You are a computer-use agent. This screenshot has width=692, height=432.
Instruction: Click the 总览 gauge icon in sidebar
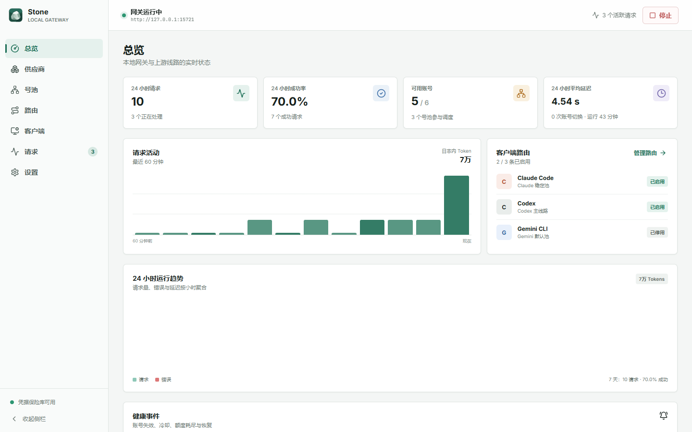[x=15, y=48]
